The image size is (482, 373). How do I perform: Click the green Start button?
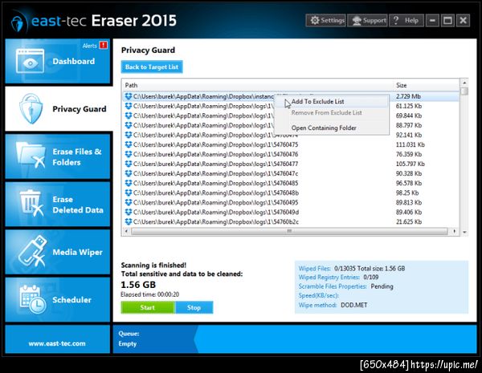[148, 307]
